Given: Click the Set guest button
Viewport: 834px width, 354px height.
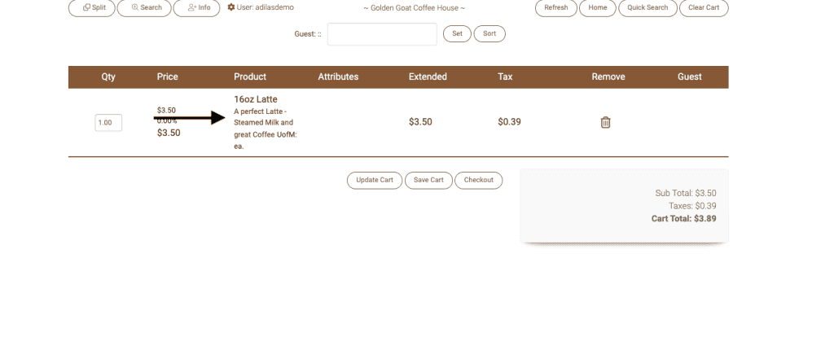Looking at the screenshot, I should pos(457,33).
